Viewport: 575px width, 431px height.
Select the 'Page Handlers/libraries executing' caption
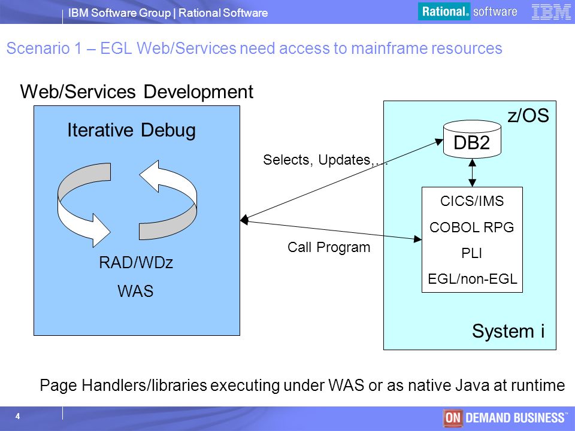302,386
